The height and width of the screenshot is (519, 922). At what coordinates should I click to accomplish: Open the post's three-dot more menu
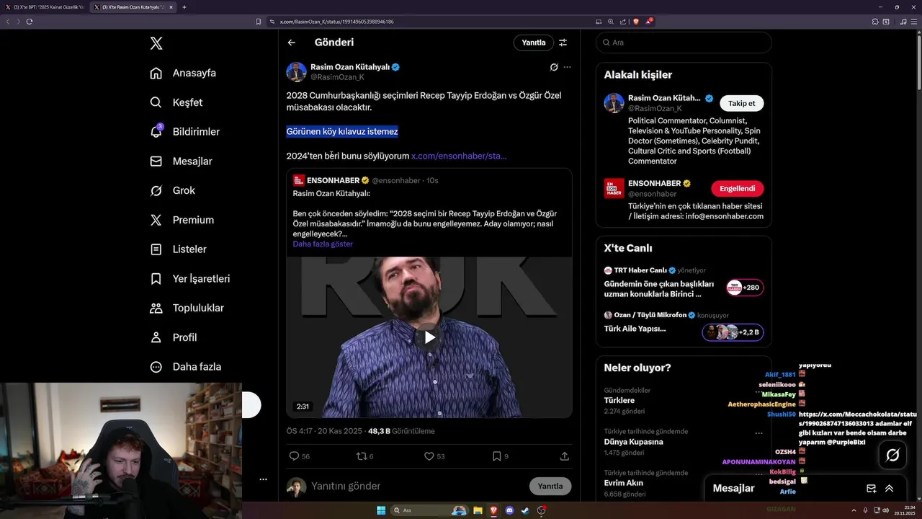click(568, 67)
